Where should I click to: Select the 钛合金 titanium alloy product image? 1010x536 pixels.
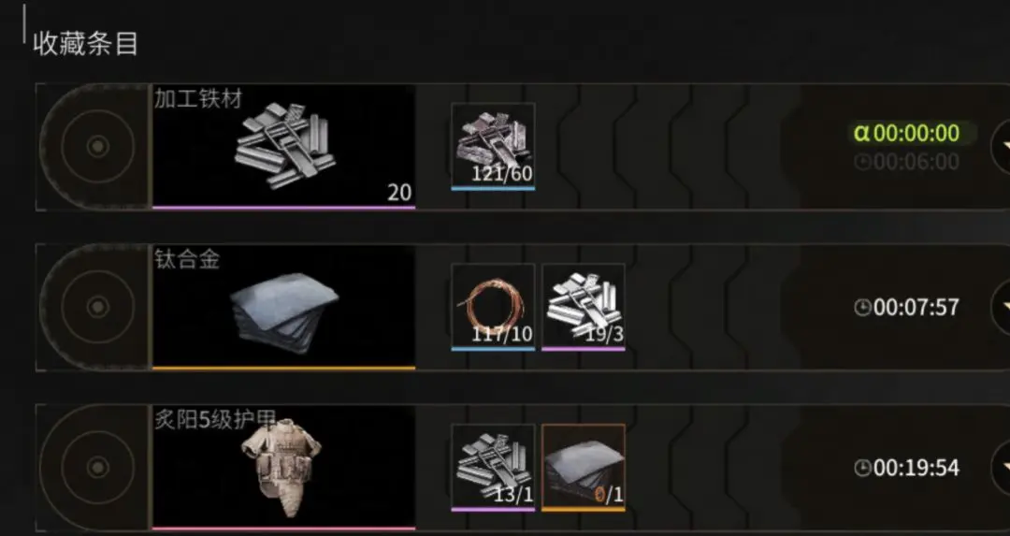click(x=283, y=308)
